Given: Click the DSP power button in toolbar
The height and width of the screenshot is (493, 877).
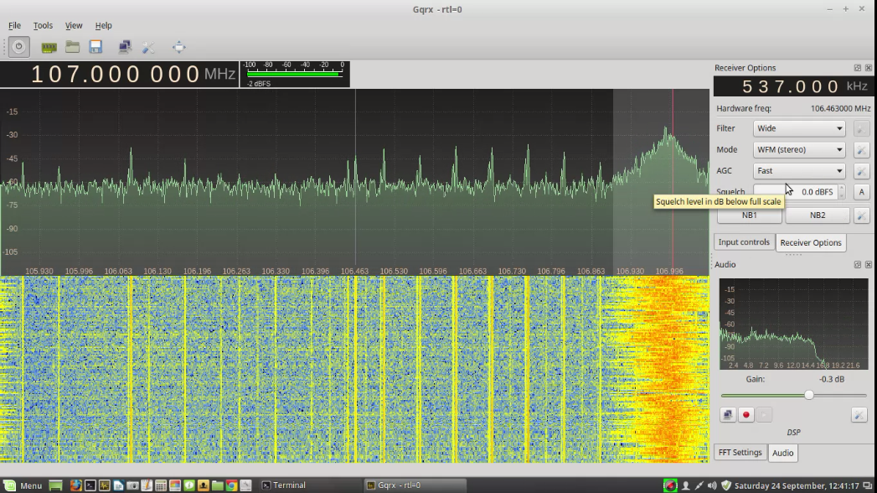Looking at the screenshot, I should pos(19,47).
